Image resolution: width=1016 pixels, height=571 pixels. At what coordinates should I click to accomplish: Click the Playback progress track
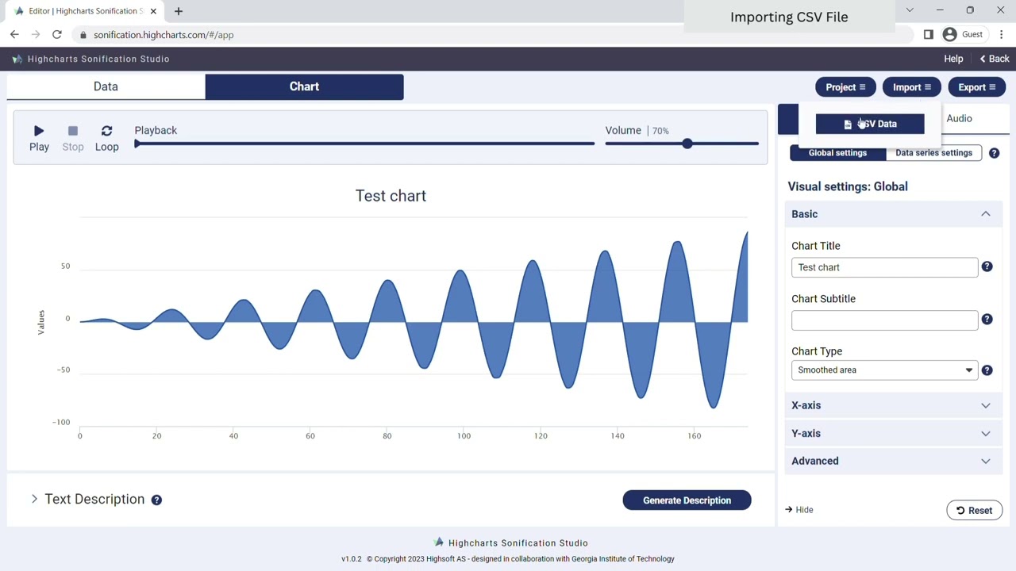click(x=365, y=144)
